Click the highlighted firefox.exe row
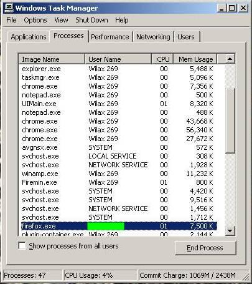Viewport: 252px width, 284px height. (x=119, y=226)
